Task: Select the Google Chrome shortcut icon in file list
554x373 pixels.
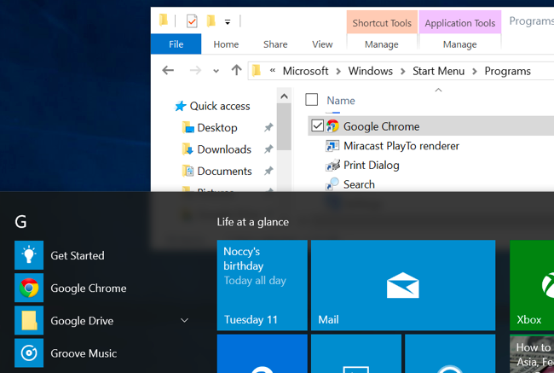Action: pyautogui.click(x=332, y=126)
